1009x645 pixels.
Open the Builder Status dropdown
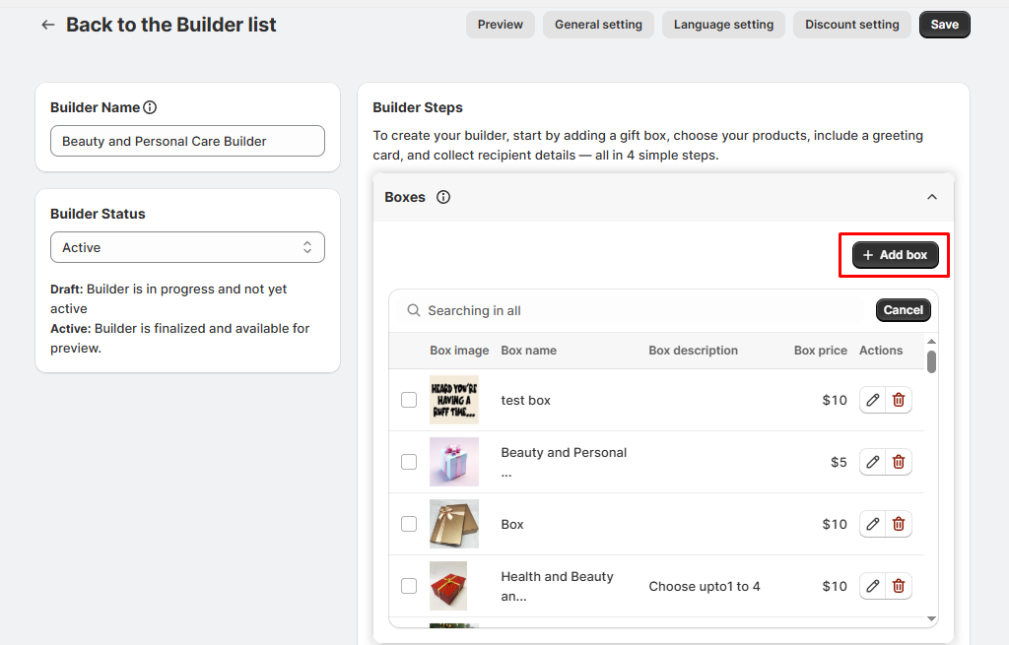click(x=187, y=247)
